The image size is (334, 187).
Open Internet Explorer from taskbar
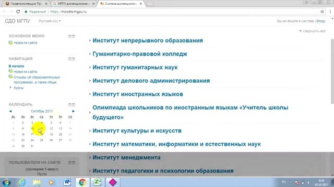(22, 182)
